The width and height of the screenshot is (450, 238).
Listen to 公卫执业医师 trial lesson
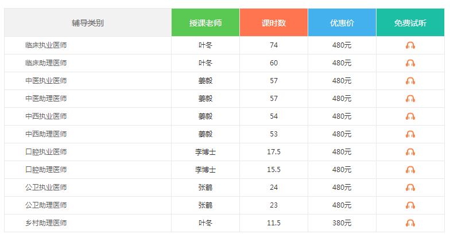point(410,188)
